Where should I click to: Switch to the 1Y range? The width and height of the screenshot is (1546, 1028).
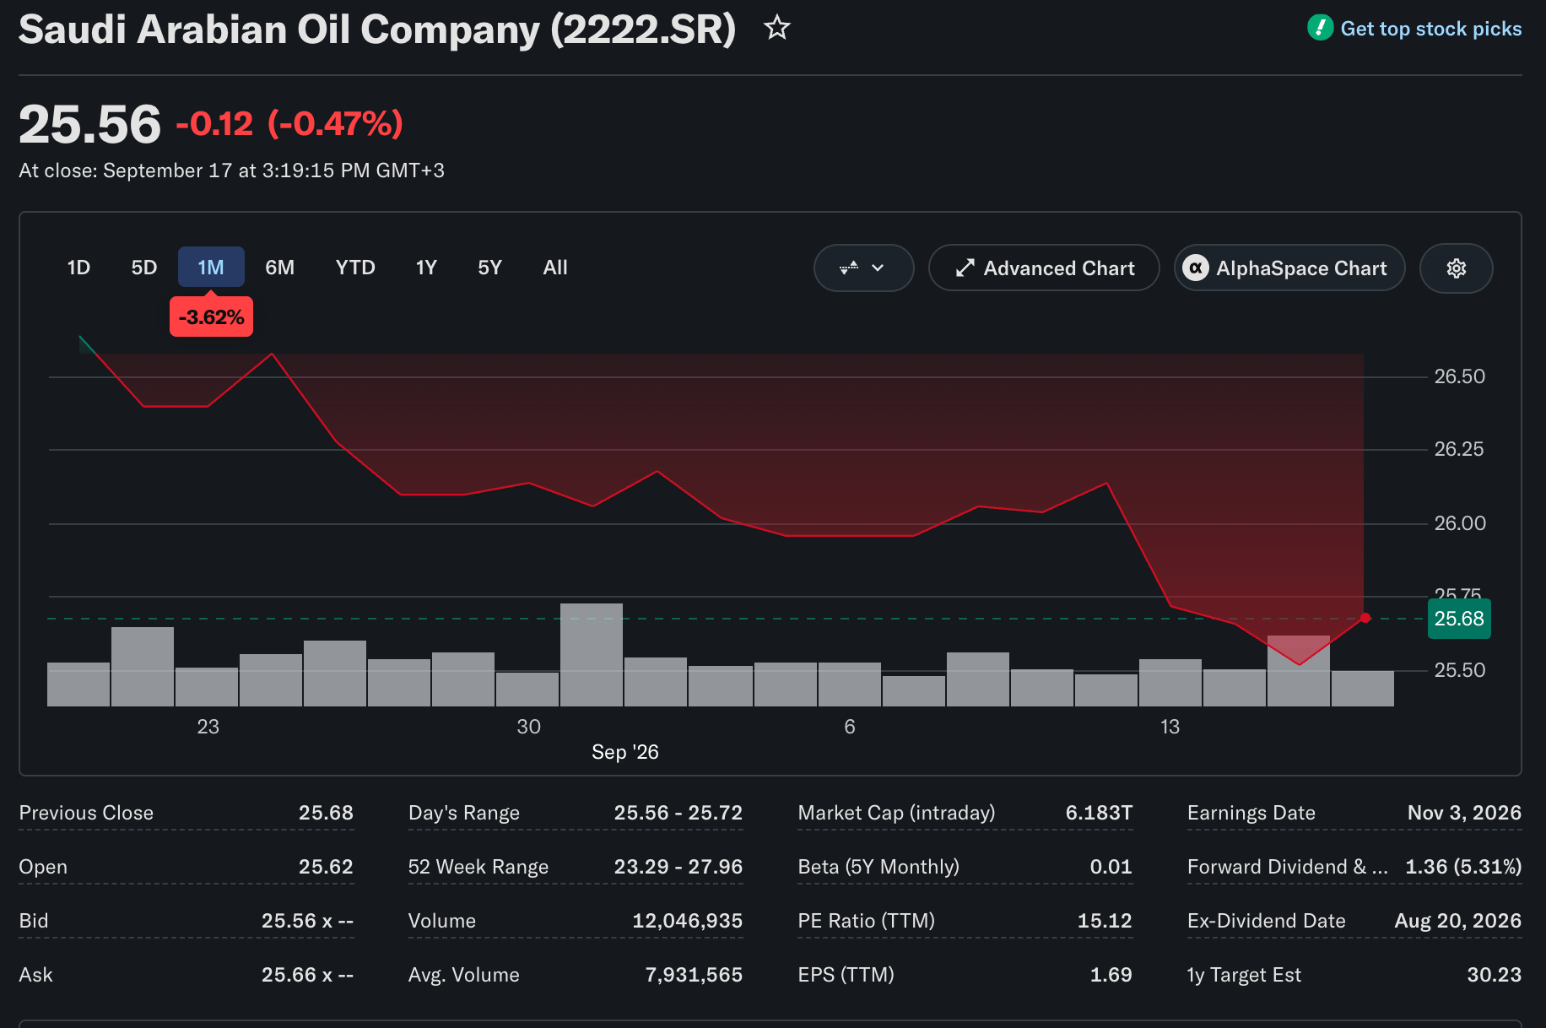[426, 268]
